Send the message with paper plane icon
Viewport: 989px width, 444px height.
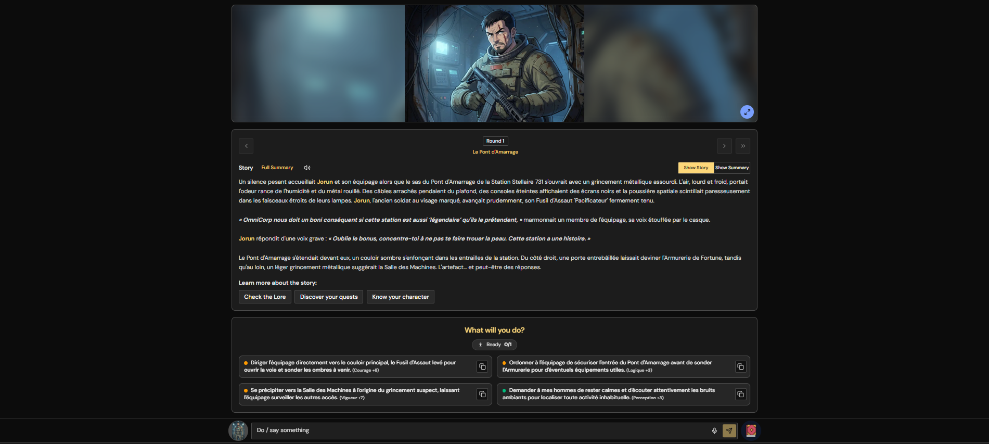729,430
